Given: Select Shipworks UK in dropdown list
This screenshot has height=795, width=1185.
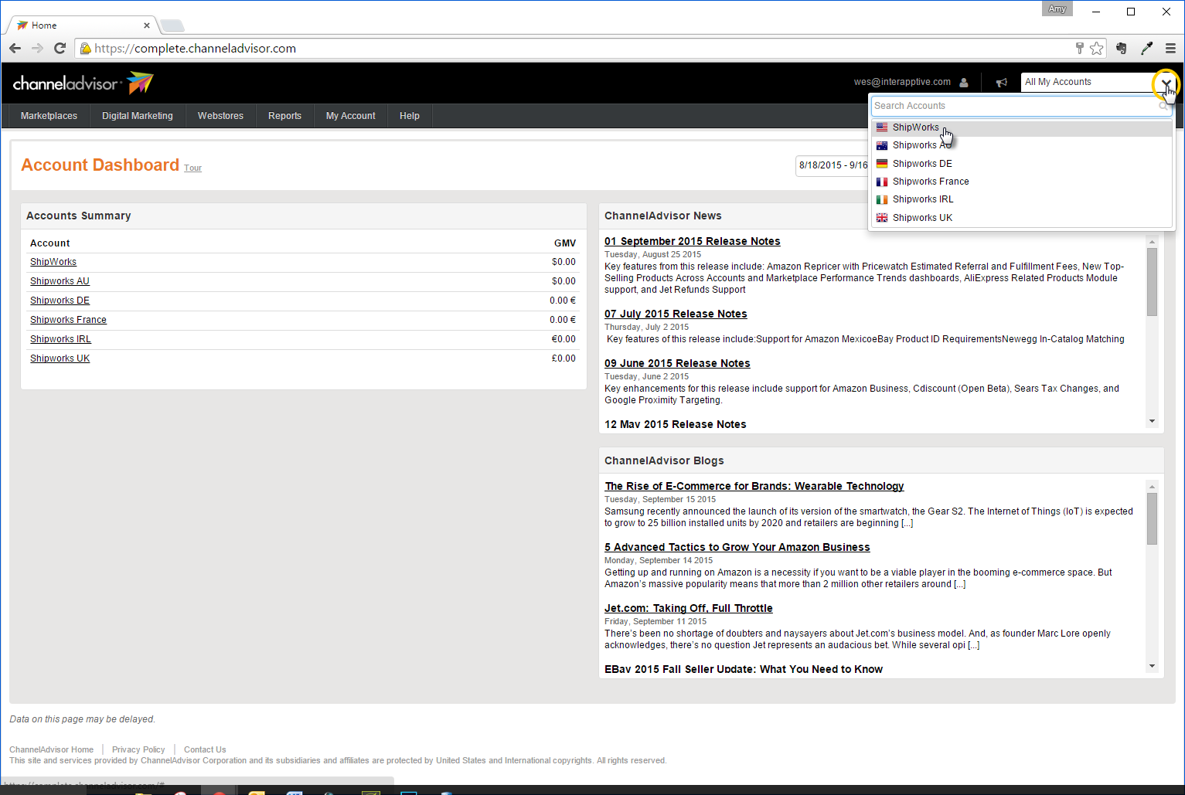Looking at the screenshot, I should [1022, 218].
